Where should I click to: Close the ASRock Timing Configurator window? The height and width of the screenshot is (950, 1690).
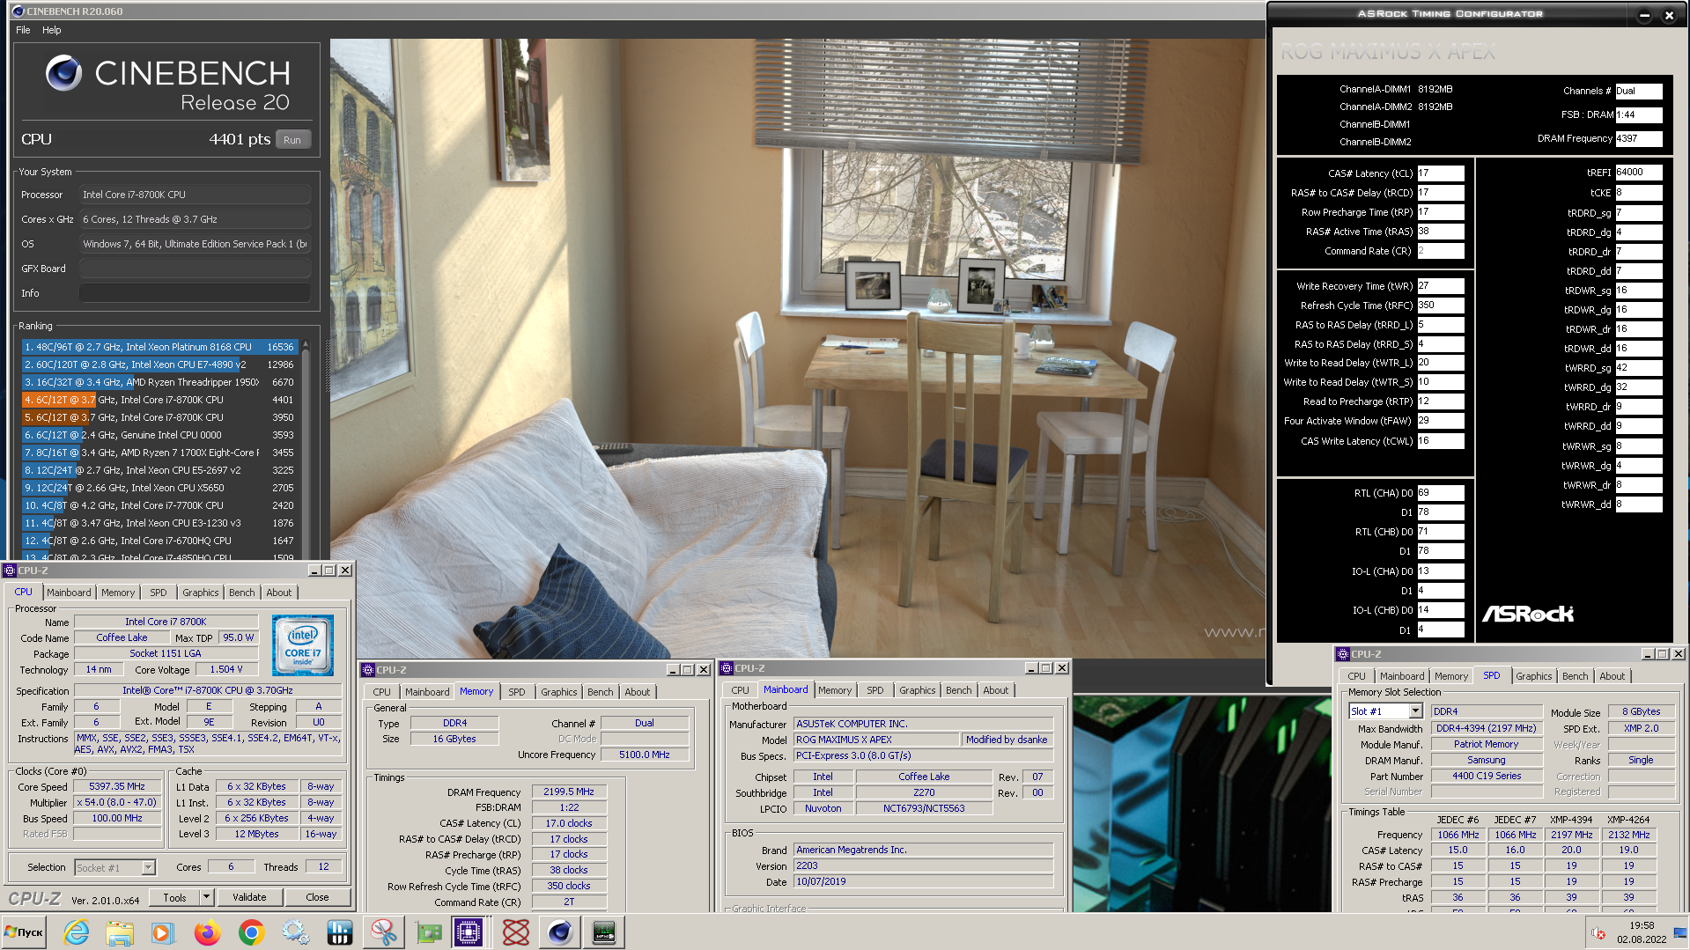coord(1669,15)
